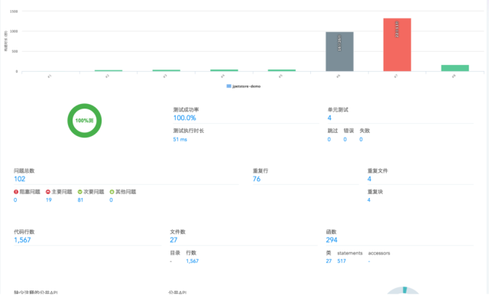
Task: Click the jpetstore-demo legend label
Action: 246,86
